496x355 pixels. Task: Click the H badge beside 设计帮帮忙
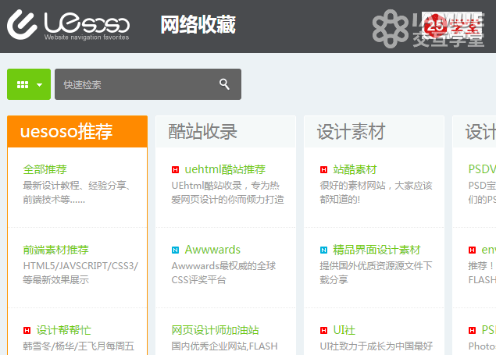click(27, 331)
